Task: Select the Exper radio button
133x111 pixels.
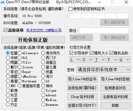Action: pyautogui.click(x=19, y=72)
